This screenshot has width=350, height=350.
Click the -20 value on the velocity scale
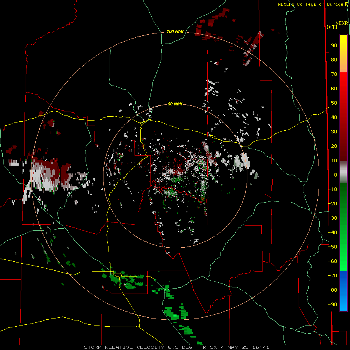332,203
